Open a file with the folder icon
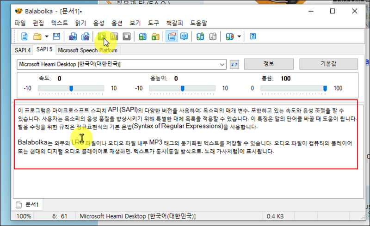Screen dimensions: 370x226 (37, 37)
